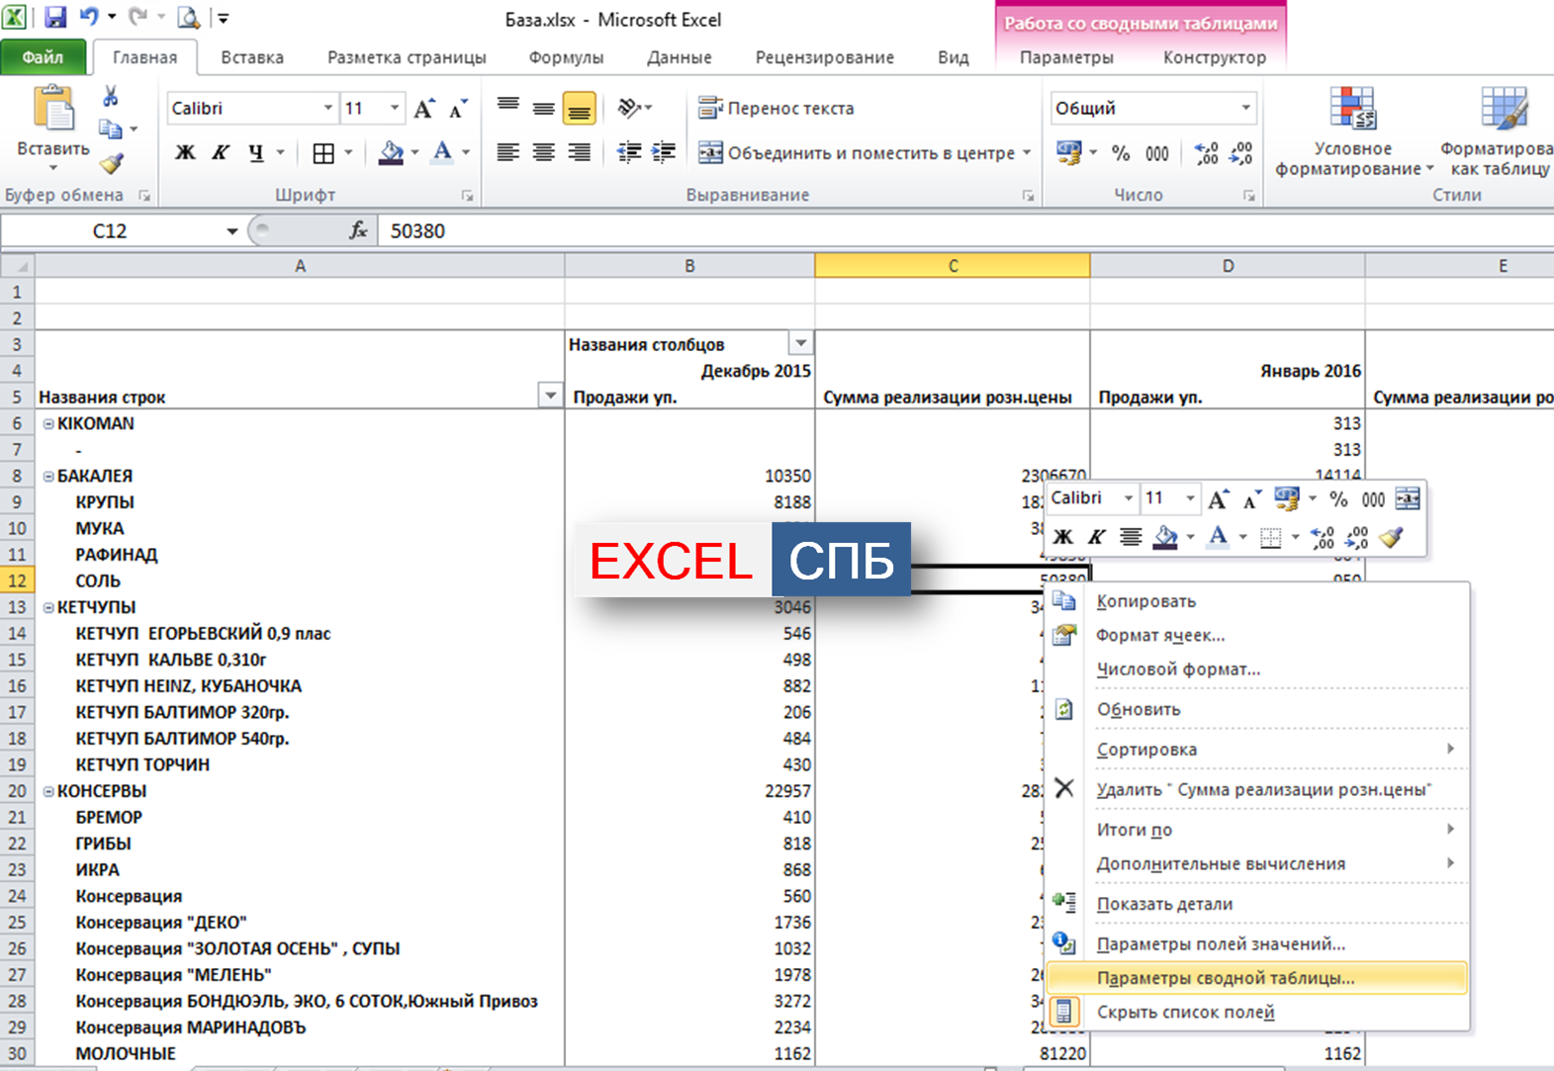
Task: Click the green Файл button
Action: [43, 57]
